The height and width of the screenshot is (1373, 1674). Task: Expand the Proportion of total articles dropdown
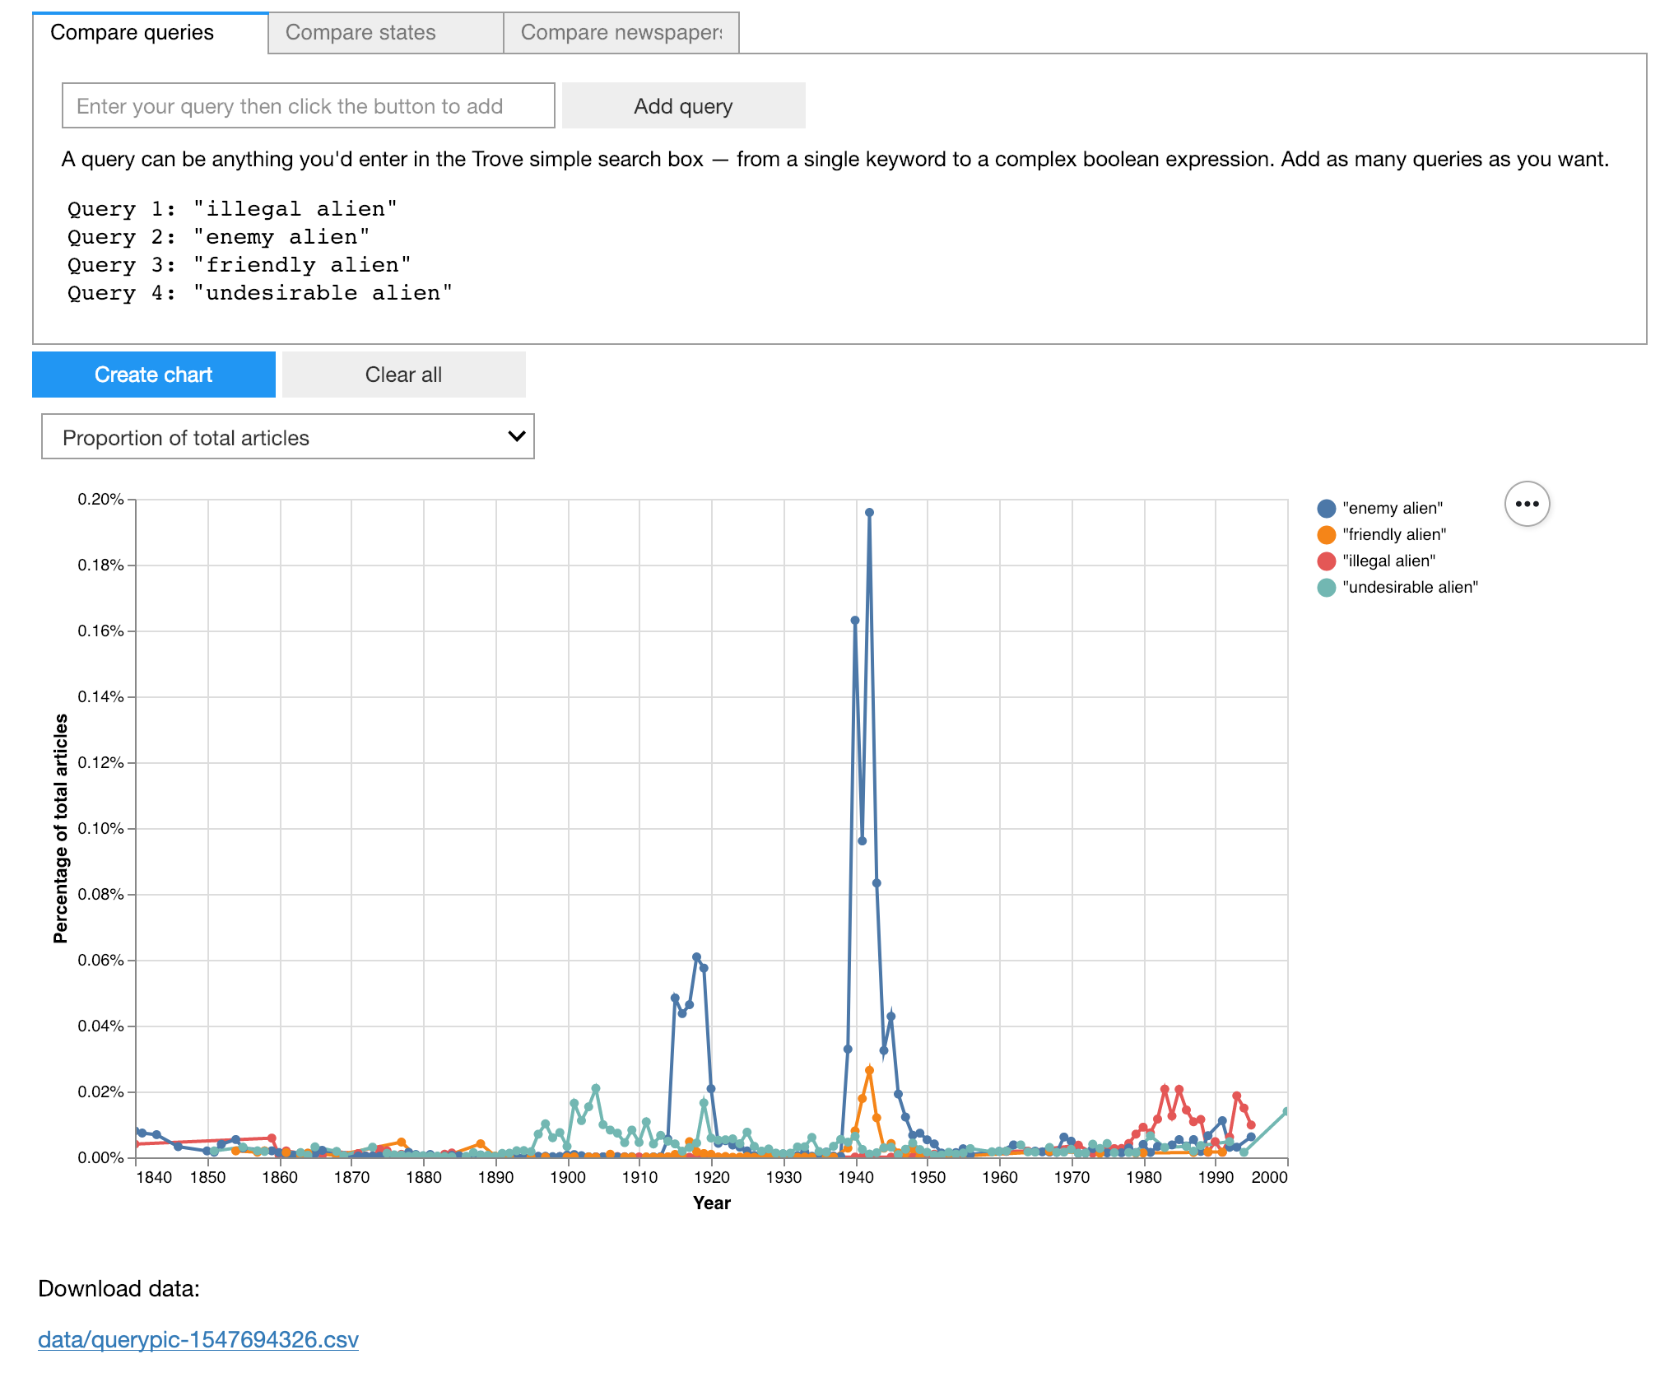point(288,437)
